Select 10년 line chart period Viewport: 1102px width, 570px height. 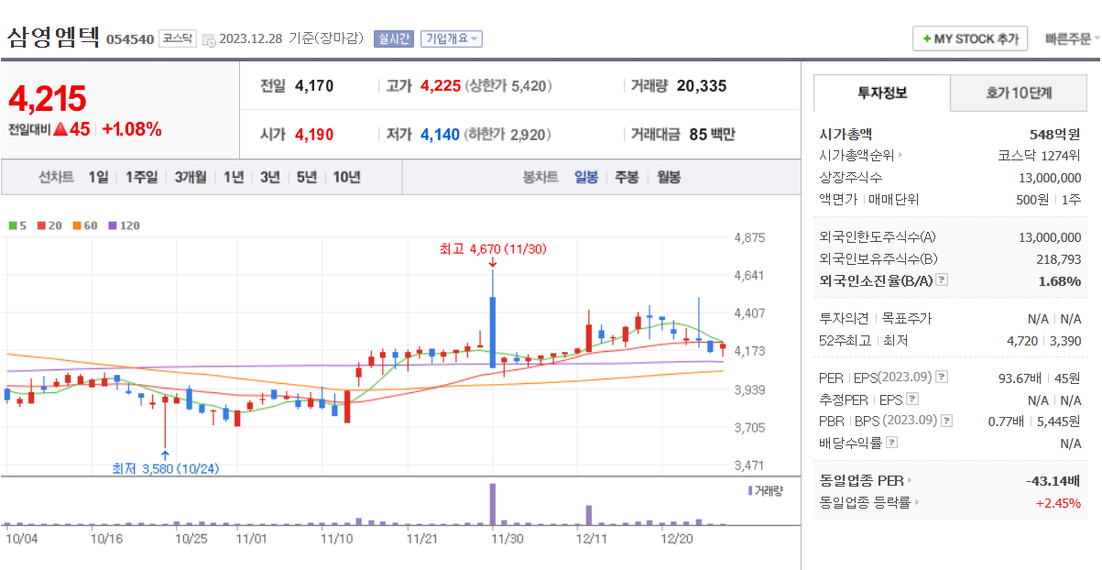coord(346,178)
